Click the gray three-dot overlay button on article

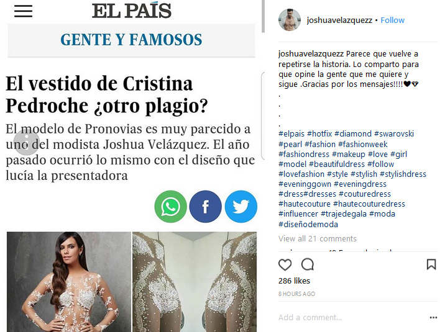point(26,142)
